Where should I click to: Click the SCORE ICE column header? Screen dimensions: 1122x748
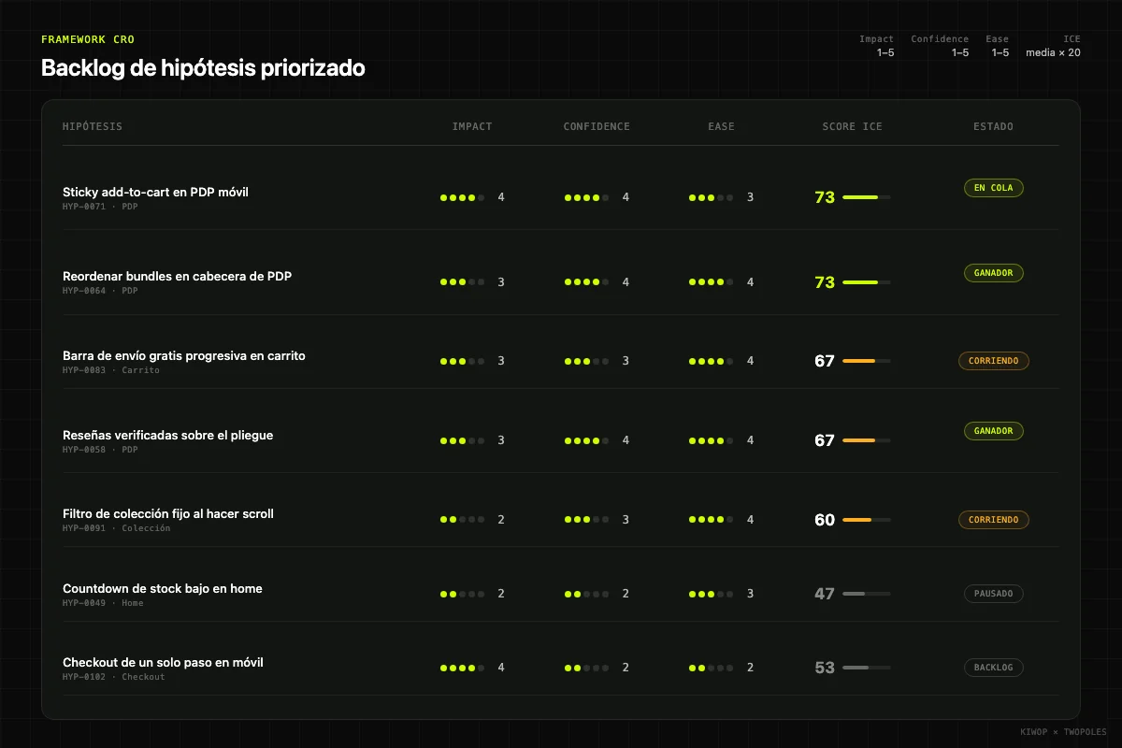(853, 126)
